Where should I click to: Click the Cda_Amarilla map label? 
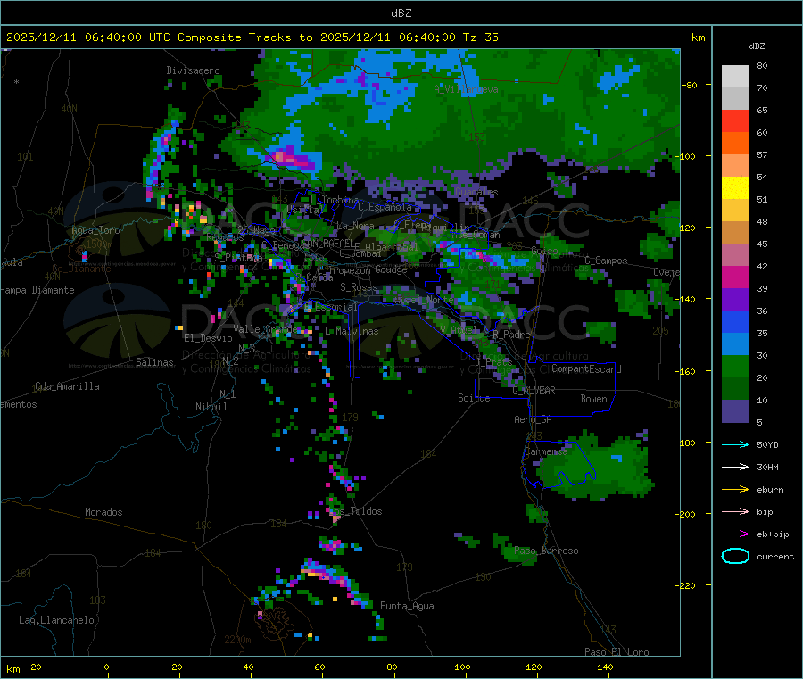[67, 386]
